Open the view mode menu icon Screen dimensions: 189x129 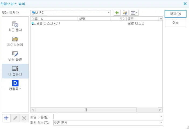tap(134, 13)
